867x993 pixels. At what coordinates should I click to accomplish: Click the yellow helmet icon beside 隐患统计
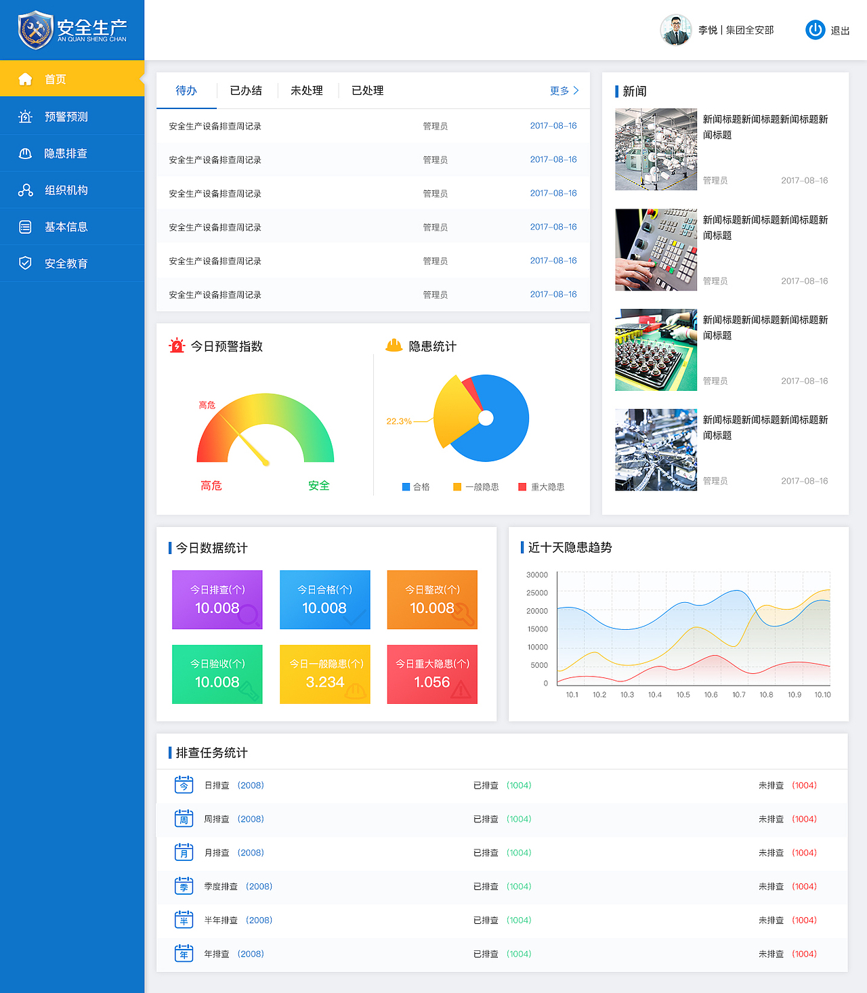click(x=394, y=345)
